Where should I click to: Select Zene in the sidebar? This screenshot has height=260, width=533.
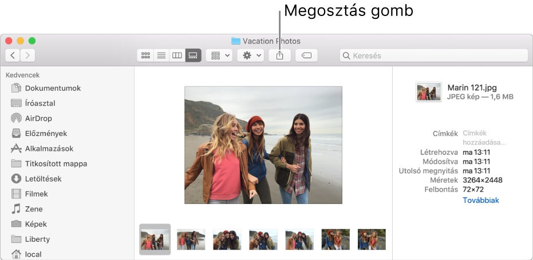click(x=33, y=209)
